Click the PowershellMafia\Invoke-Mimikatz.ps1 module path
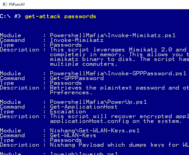 click(x=112, y=35)
